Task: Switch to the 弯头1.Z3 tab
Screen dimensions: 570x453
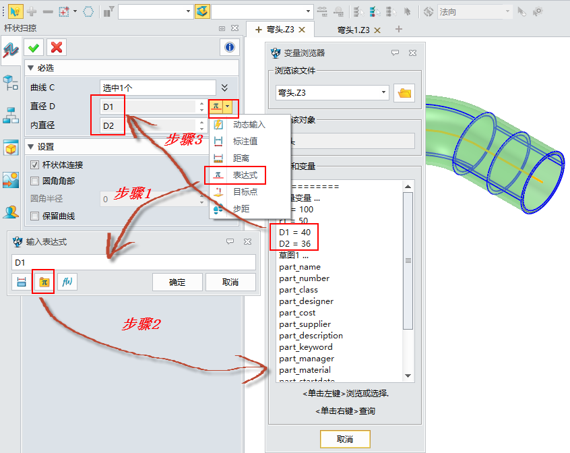Action: tap(353, 30)
